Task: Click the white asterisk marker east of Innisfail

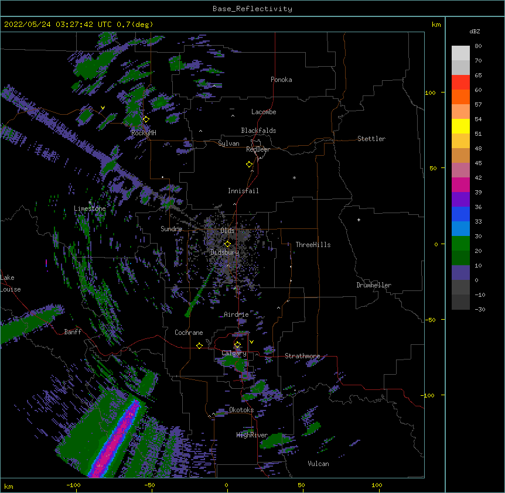Action: 294,177
